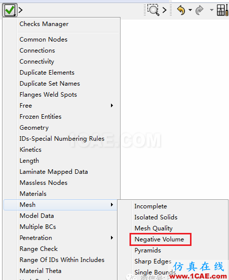Expand toolbar chevron next to Checks icon
The height and width of the screenshot is (280, 229).
pyautogui.click(x=20, y=10)
